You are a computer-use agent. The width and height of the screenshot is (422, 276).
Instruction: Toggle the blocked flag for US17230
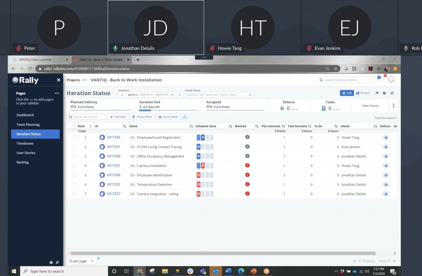coord(247,156)
